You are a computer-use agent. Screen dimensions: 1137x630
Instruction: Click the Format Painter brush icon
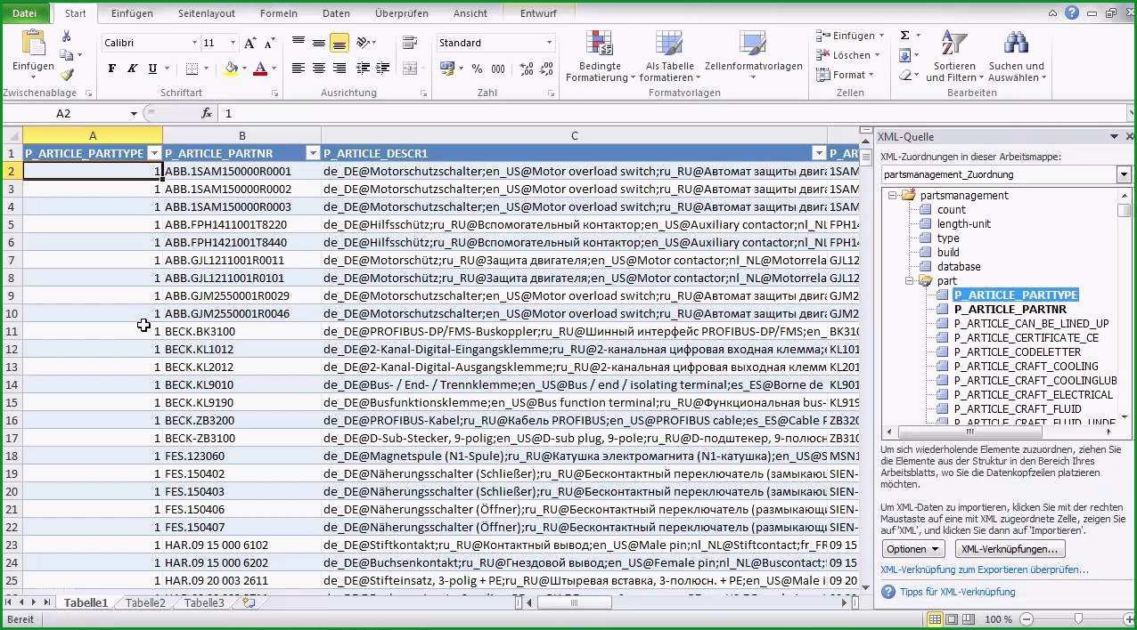(x=66, y=76)
